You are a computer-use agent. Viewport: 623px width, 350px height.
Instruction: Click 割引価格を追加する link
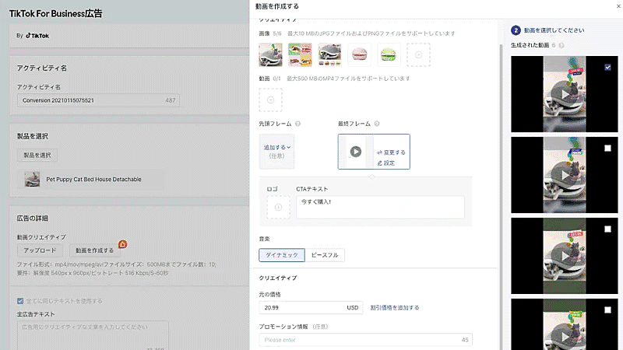(395, 308)
